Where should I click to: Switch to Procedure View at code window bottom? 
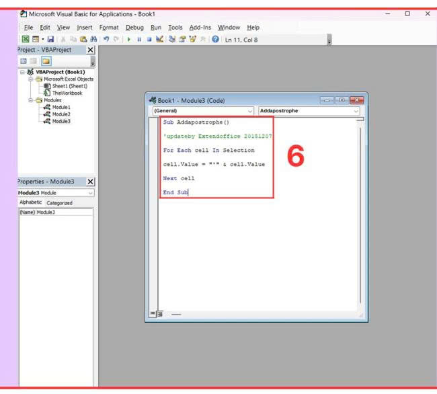click(152, 314)
